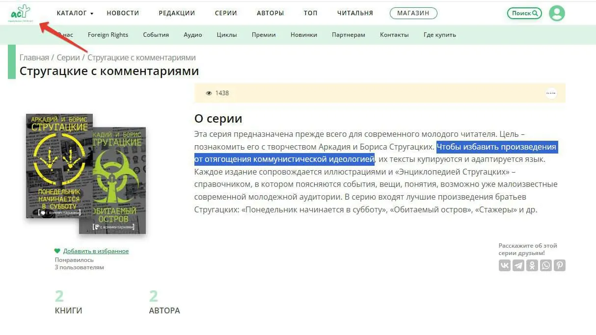Click the МАГАЗИН button
This screenshot has height=335, width=596.
pos(413,13)
